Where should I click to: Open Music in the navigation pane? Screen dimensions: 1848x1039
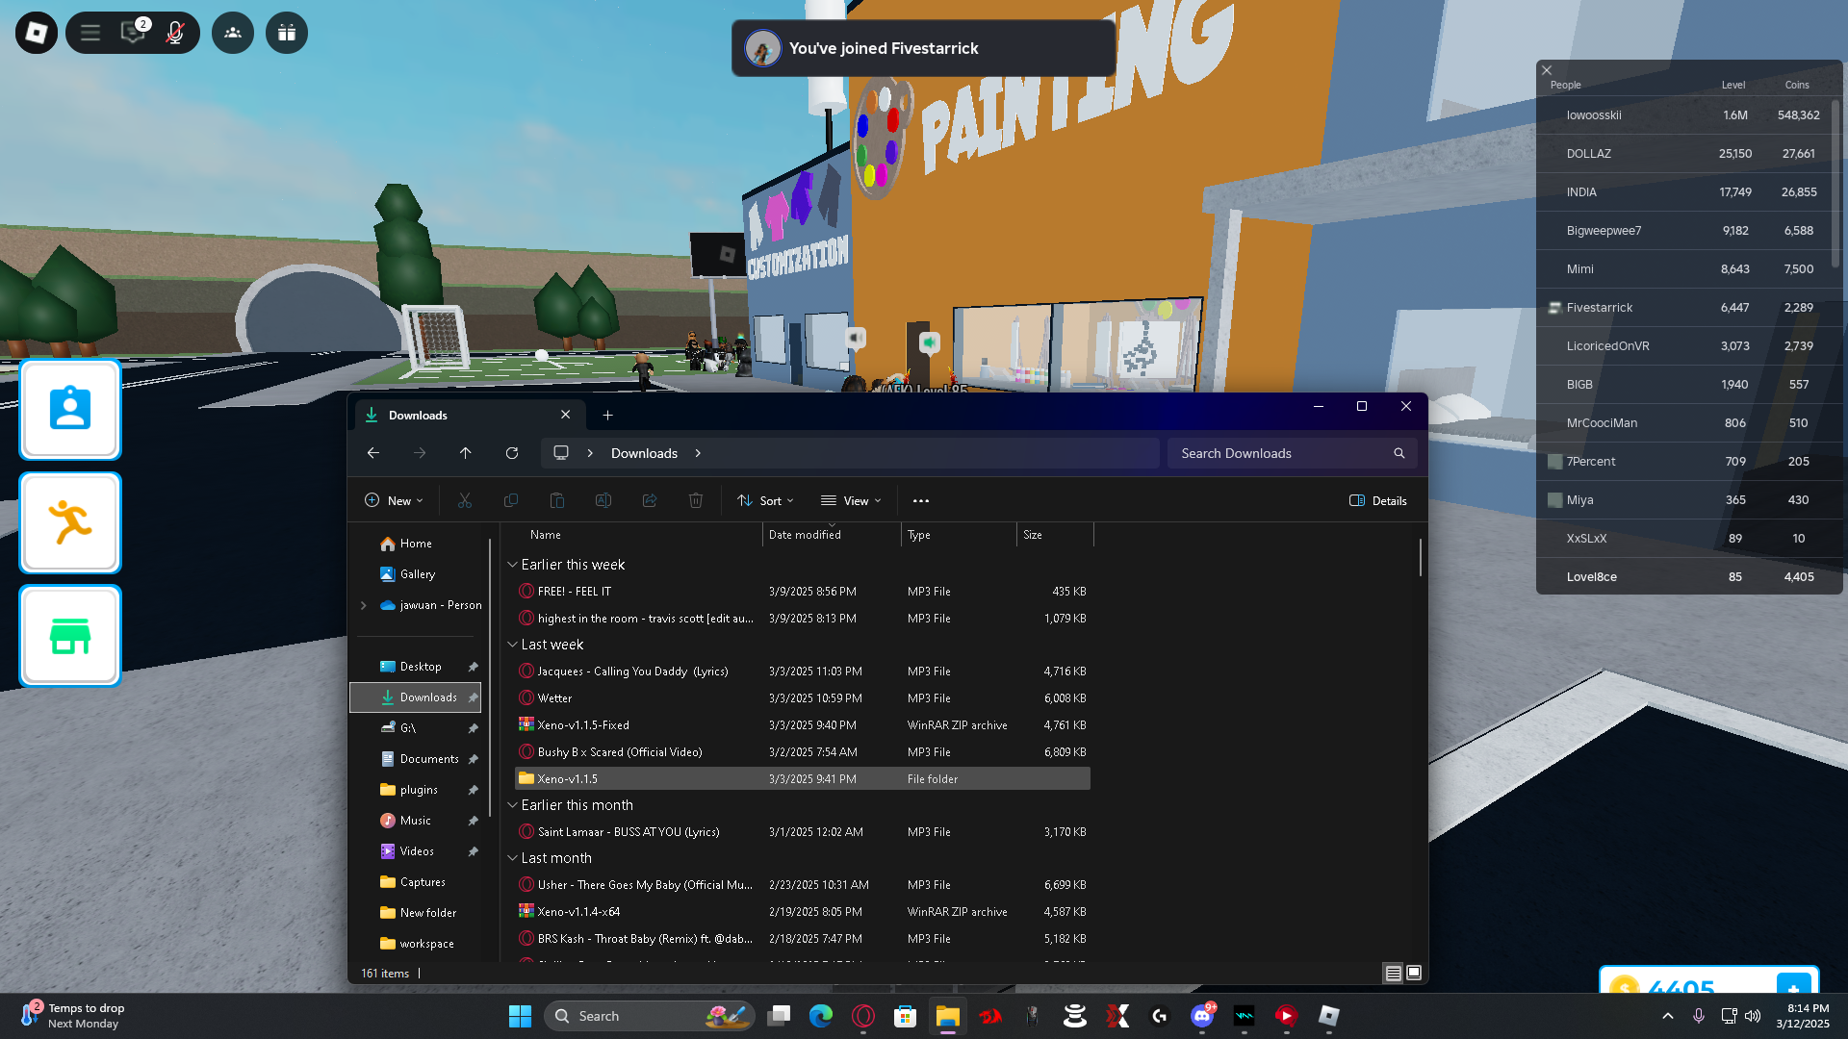[416, 821]
